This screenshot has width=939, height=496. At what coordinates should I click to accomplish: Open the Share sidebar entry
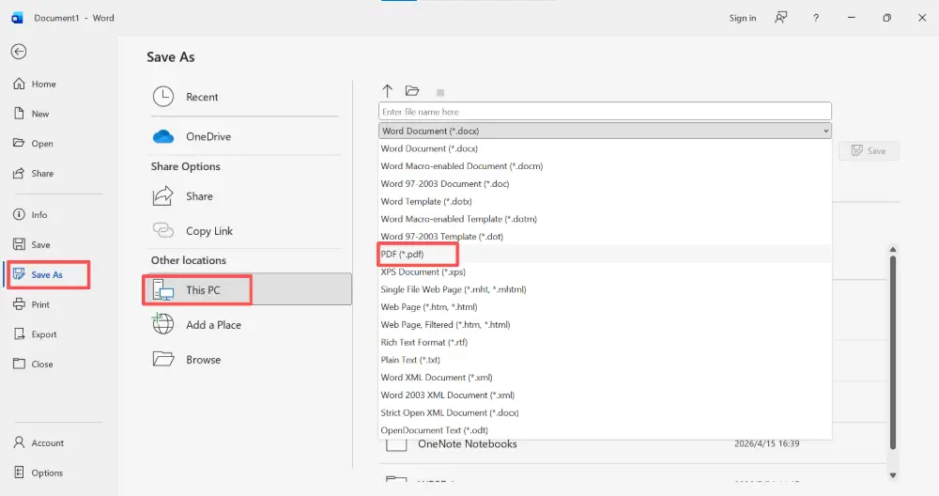coord(34,173)
